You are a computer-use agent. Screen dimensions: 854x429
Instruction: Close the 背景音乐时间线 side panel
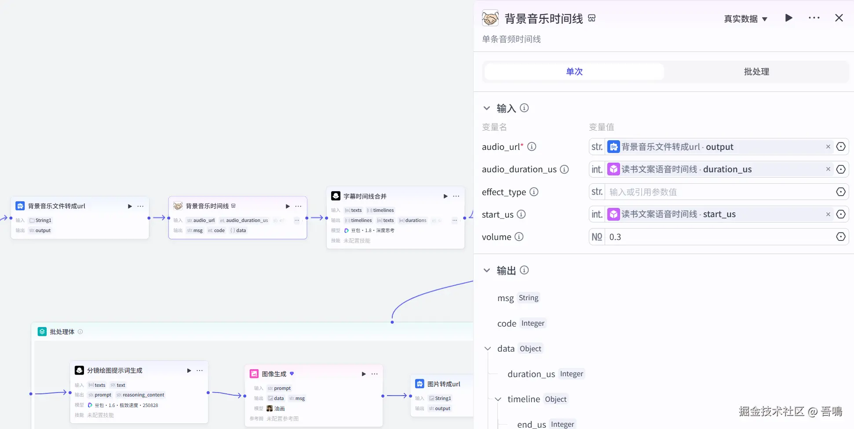(x=839, y=18)
